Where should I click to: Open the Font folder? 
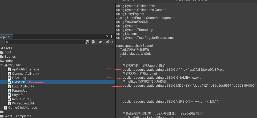(8, 52)
